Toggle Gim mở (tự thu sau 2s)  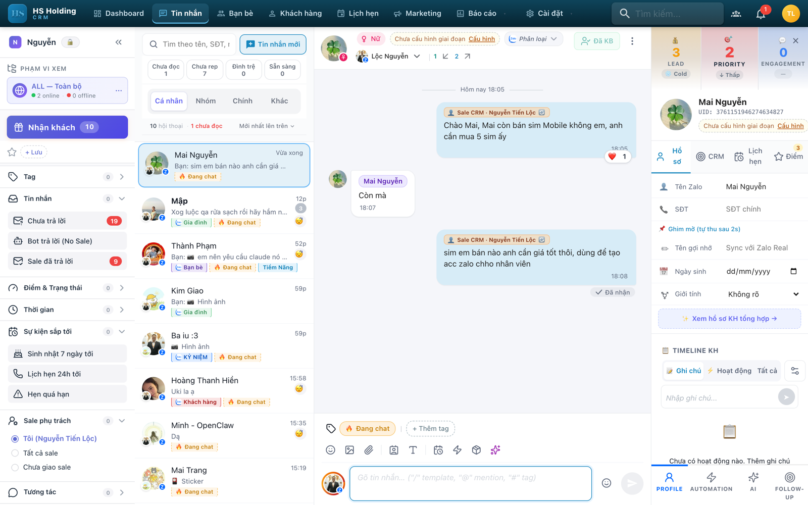pos(699,229)
